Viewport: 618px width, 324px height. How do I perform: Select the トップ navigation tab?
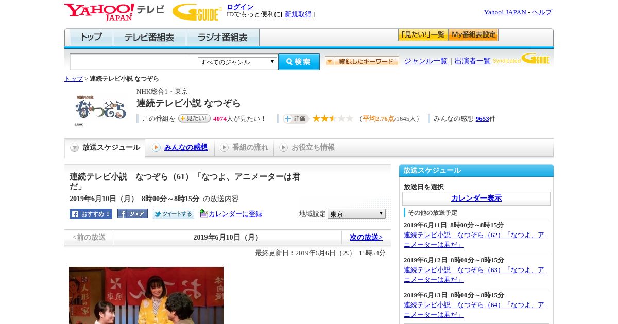click(91, 38)
